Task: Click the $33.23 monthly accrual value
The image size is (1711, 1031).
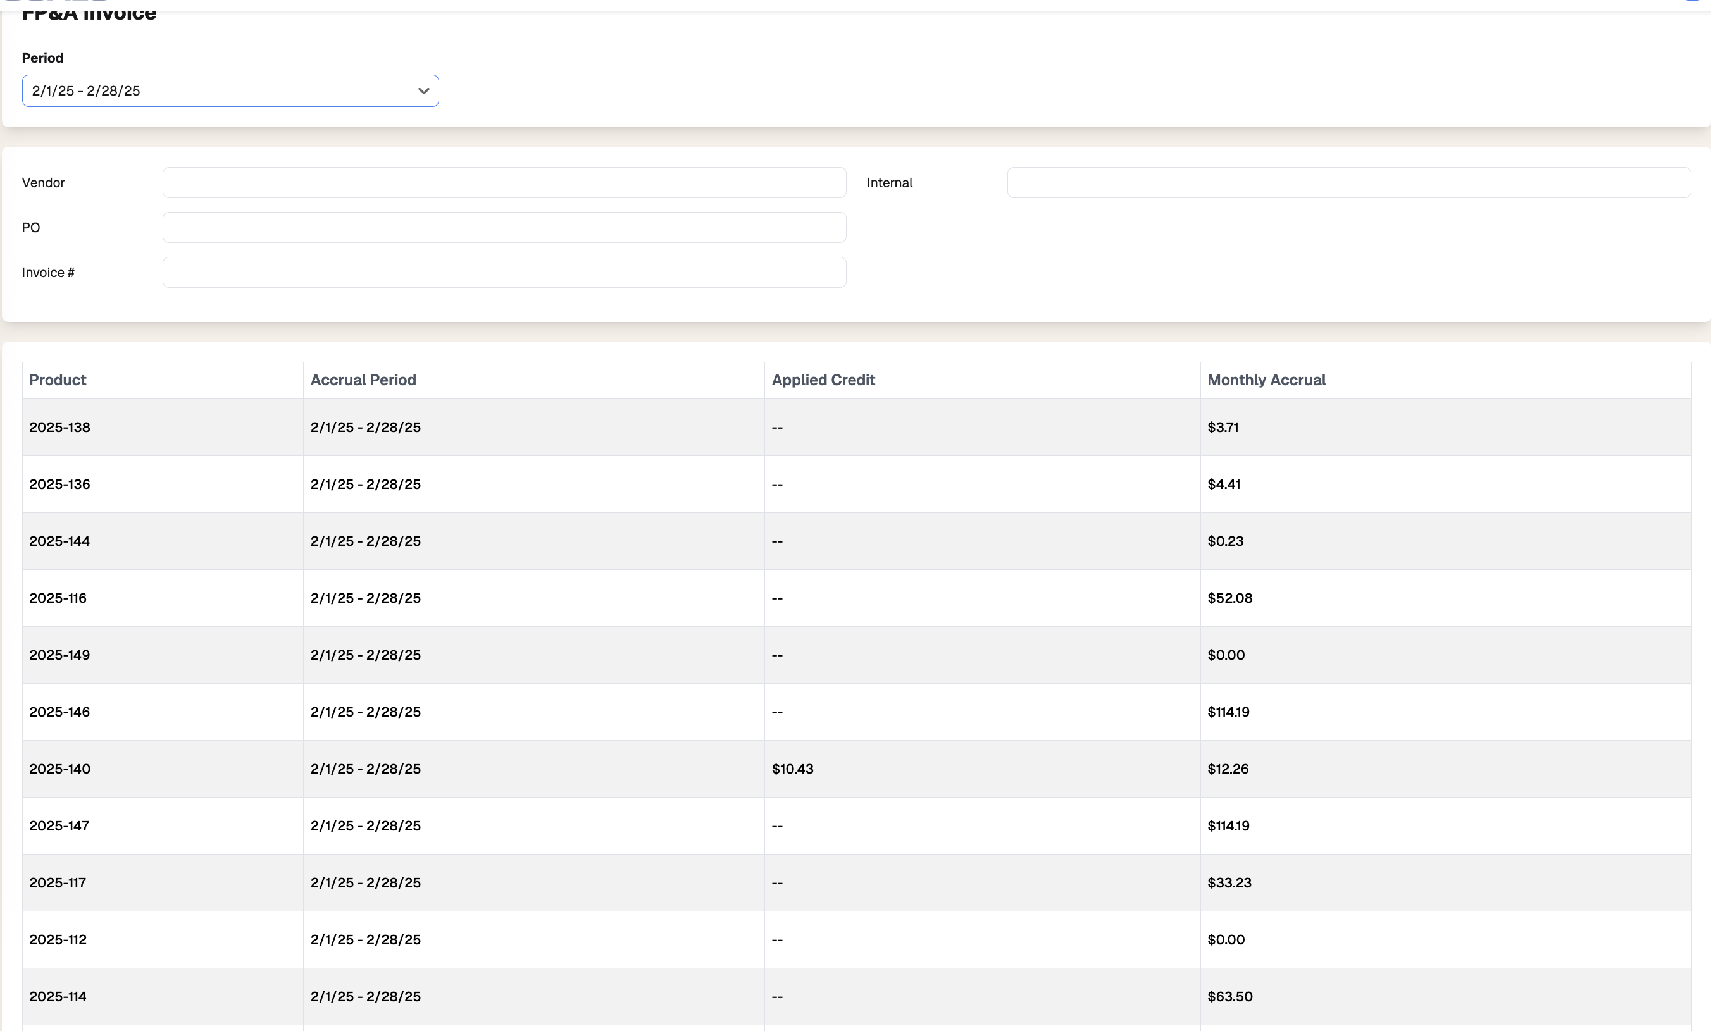Action: click(x=1229, y=882)
